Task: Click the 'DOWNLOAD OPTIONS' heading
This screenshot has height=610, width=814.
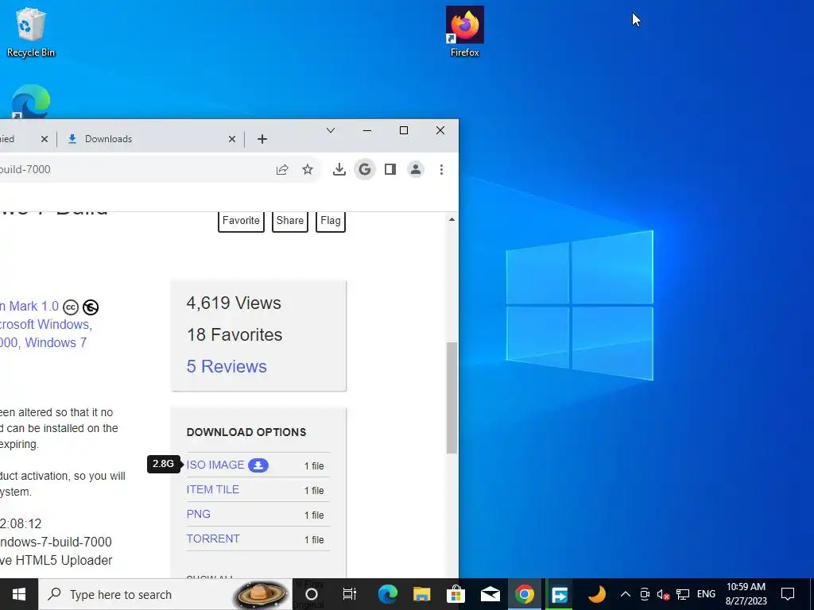Action: coord(246,432)
